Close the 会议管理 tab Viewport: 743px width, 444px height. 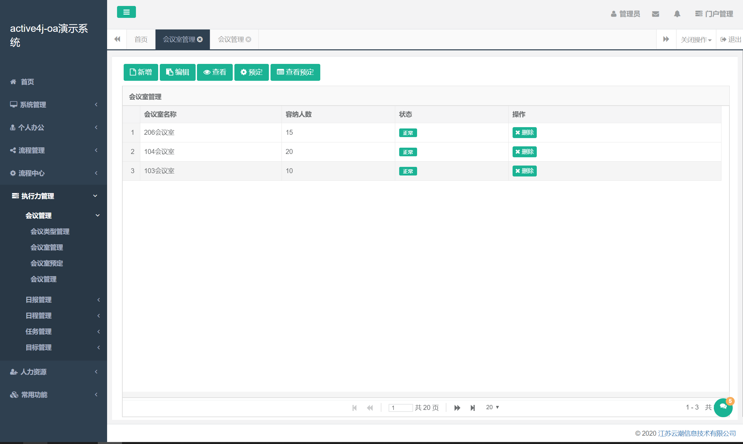click(248, 39)
